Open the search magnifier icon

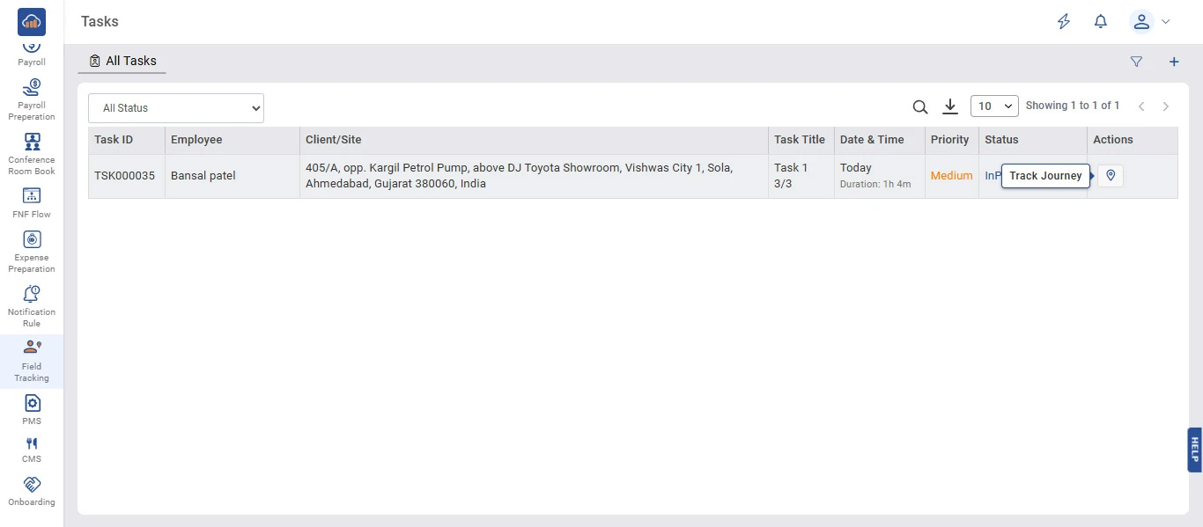(919, 107)
